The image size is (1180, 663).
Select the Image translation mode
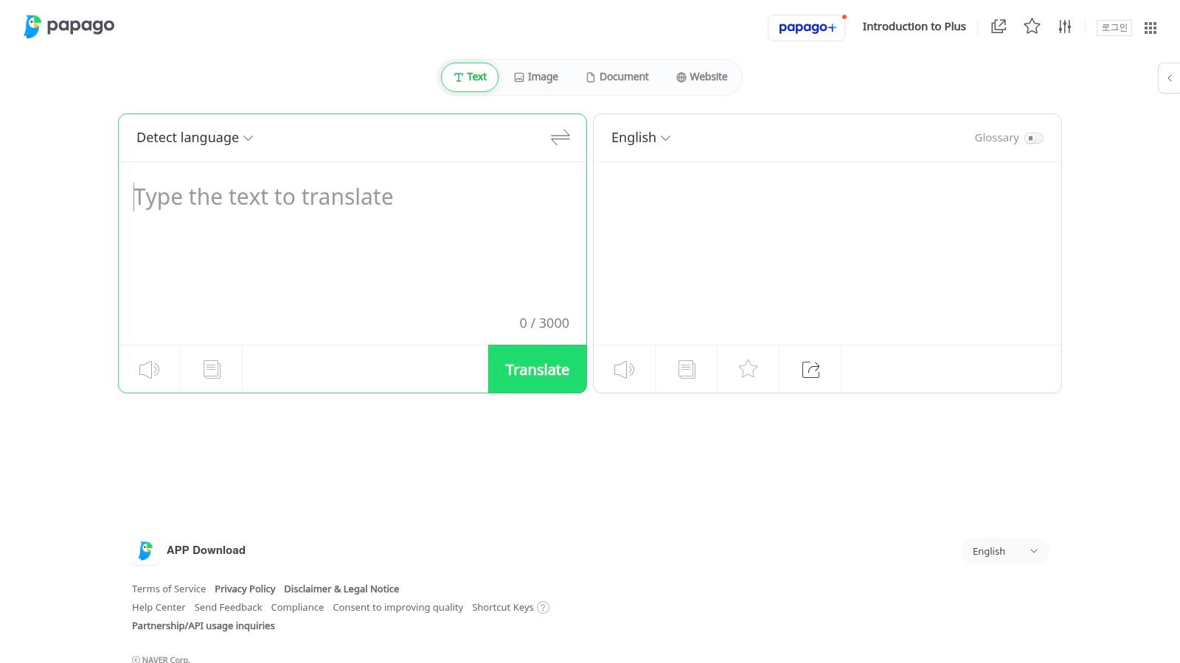[x=536, y=77]
